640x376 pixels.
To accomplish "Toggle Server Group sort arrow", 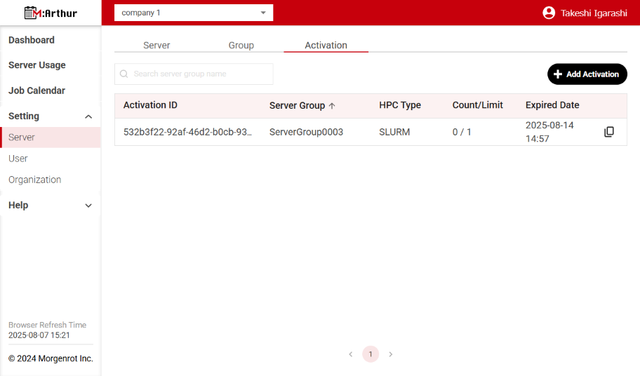I will (x=332, y=106).
